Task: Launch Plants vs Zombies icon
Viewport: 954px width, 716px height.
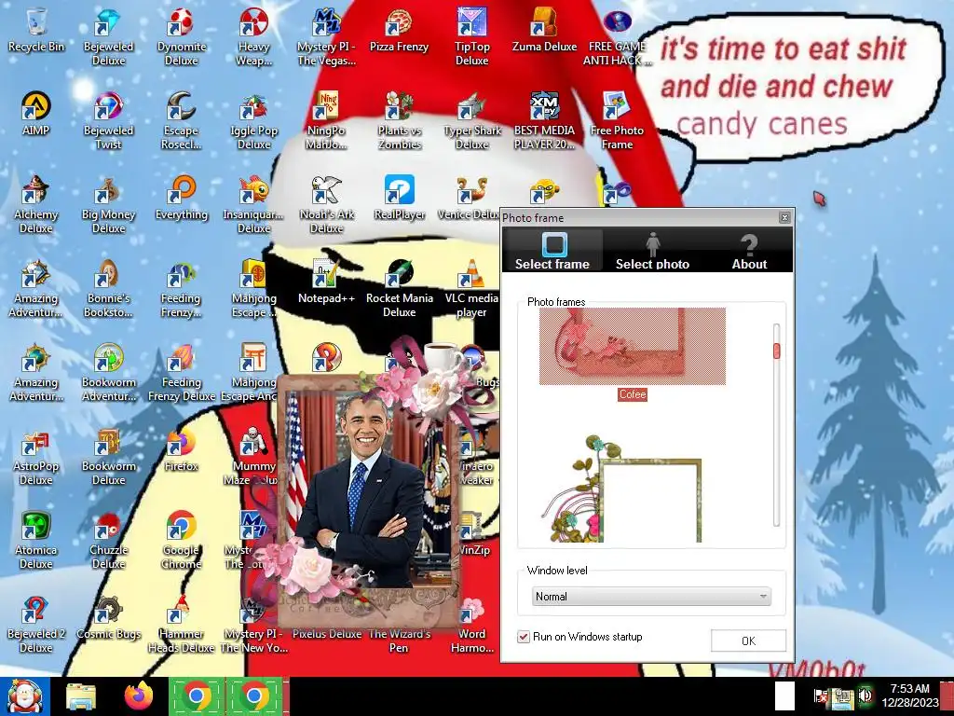Action: tap(399, 120)
